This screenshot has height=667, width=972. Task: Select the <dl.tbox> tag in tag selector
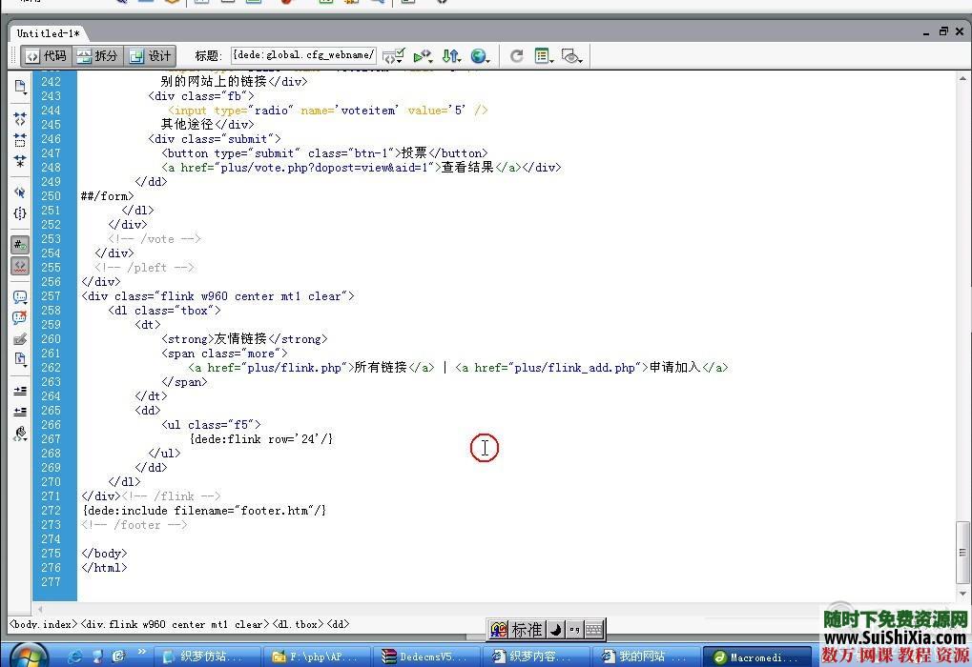(x=298, y=624)
